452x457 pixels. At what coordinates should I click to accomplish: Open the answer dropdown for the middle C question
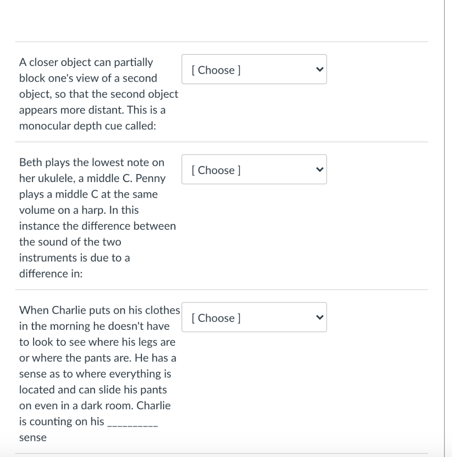254,169
